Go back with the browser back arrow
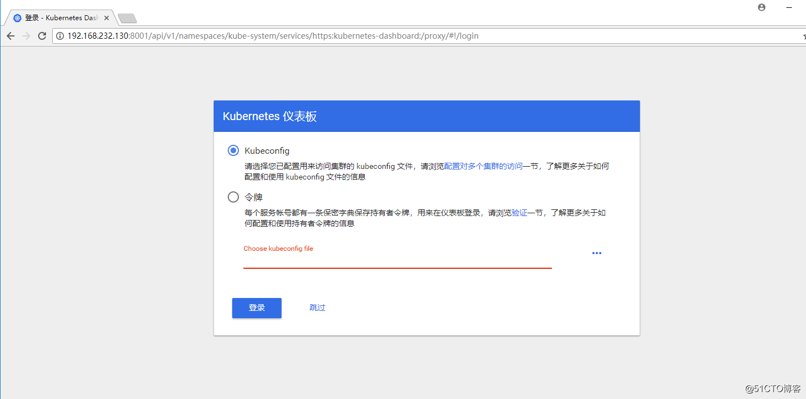The image size is (806, 399). [11, 36]
